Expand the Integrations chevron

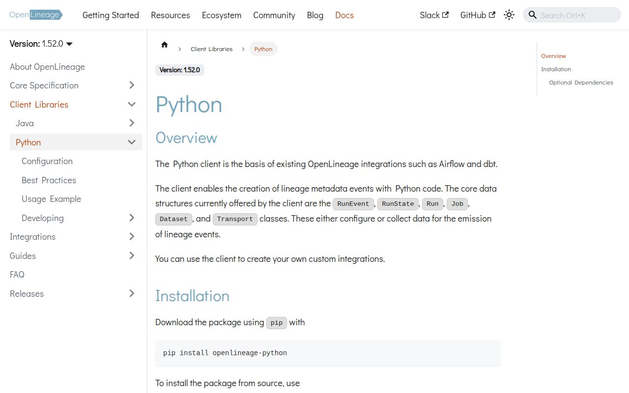tap(132, 237)
